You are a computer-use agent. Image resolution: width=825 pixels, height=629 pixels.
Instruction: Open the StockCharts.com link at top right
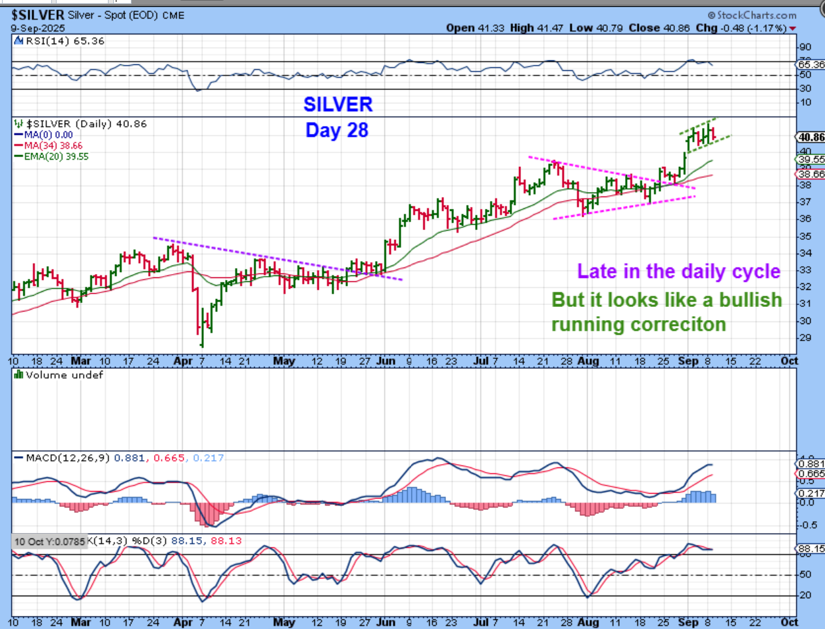(x=752, y=15)
